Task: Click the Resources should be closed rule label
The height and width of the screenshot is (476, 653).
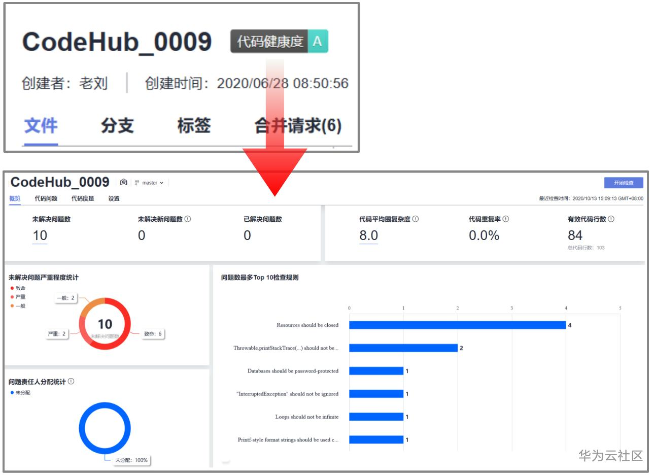Action: tap(307, 325)
